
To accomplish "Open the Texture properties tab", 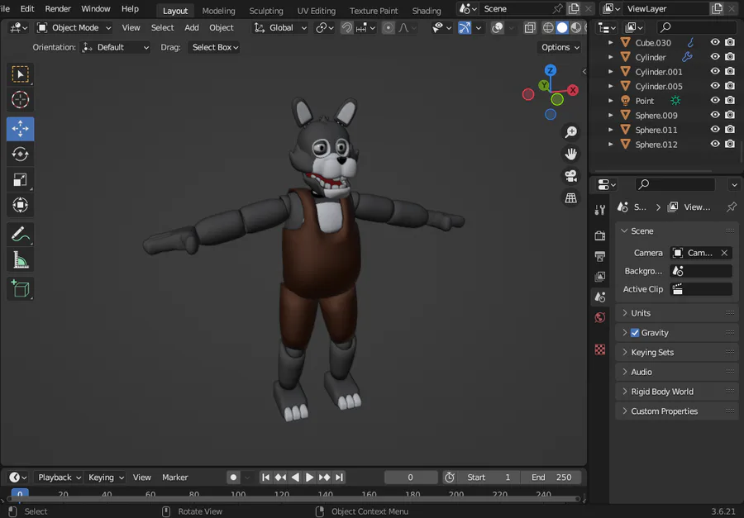I will pos(600,349).
